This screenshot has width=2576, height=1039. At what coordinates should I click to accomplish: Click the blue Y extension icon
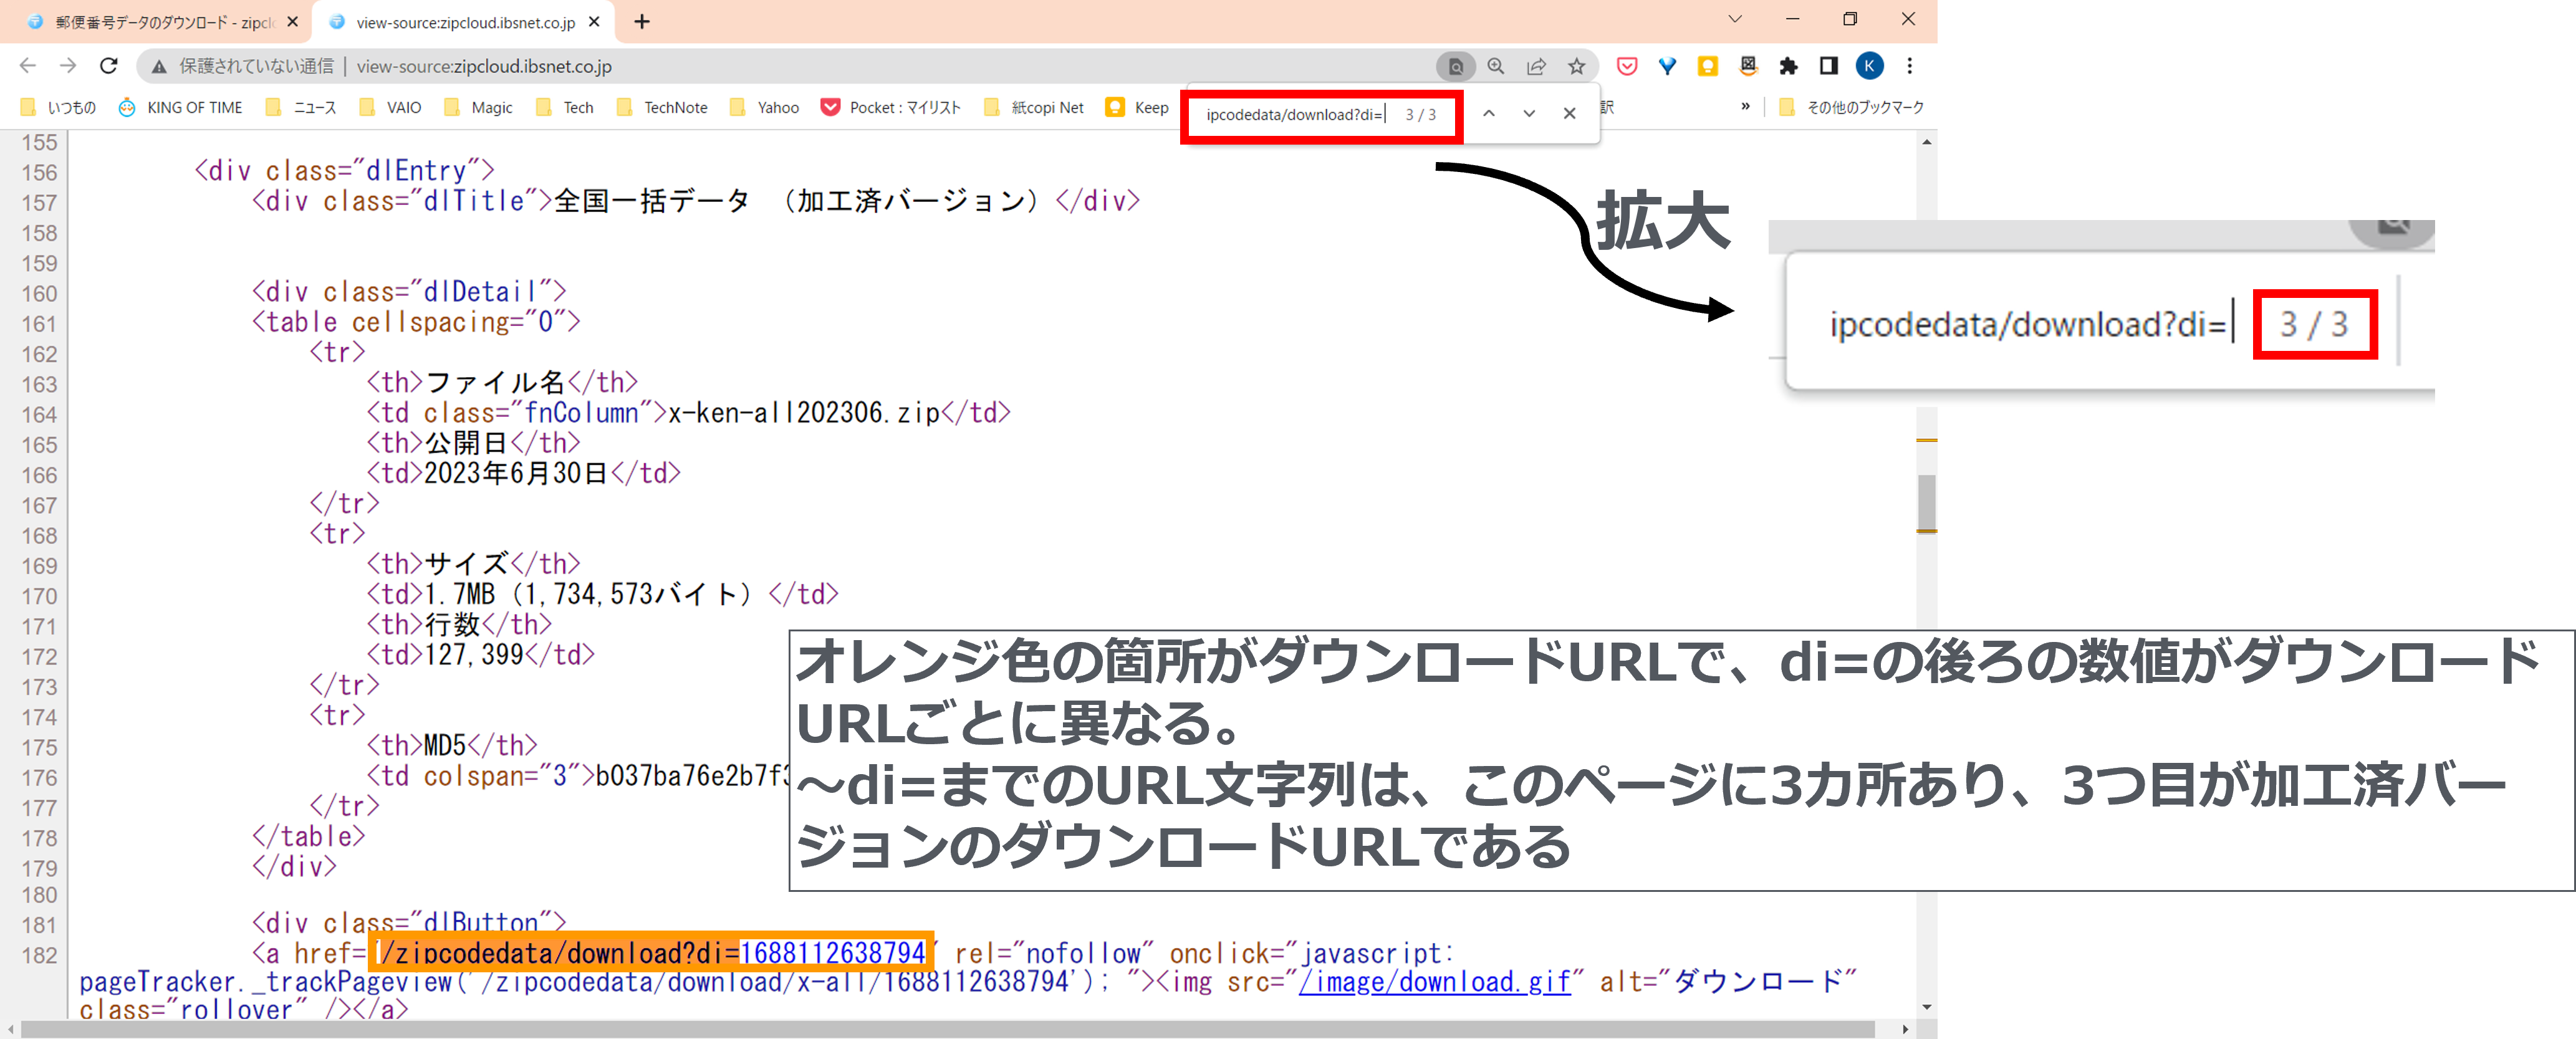pyautogui.click(x=1667, y=66)
